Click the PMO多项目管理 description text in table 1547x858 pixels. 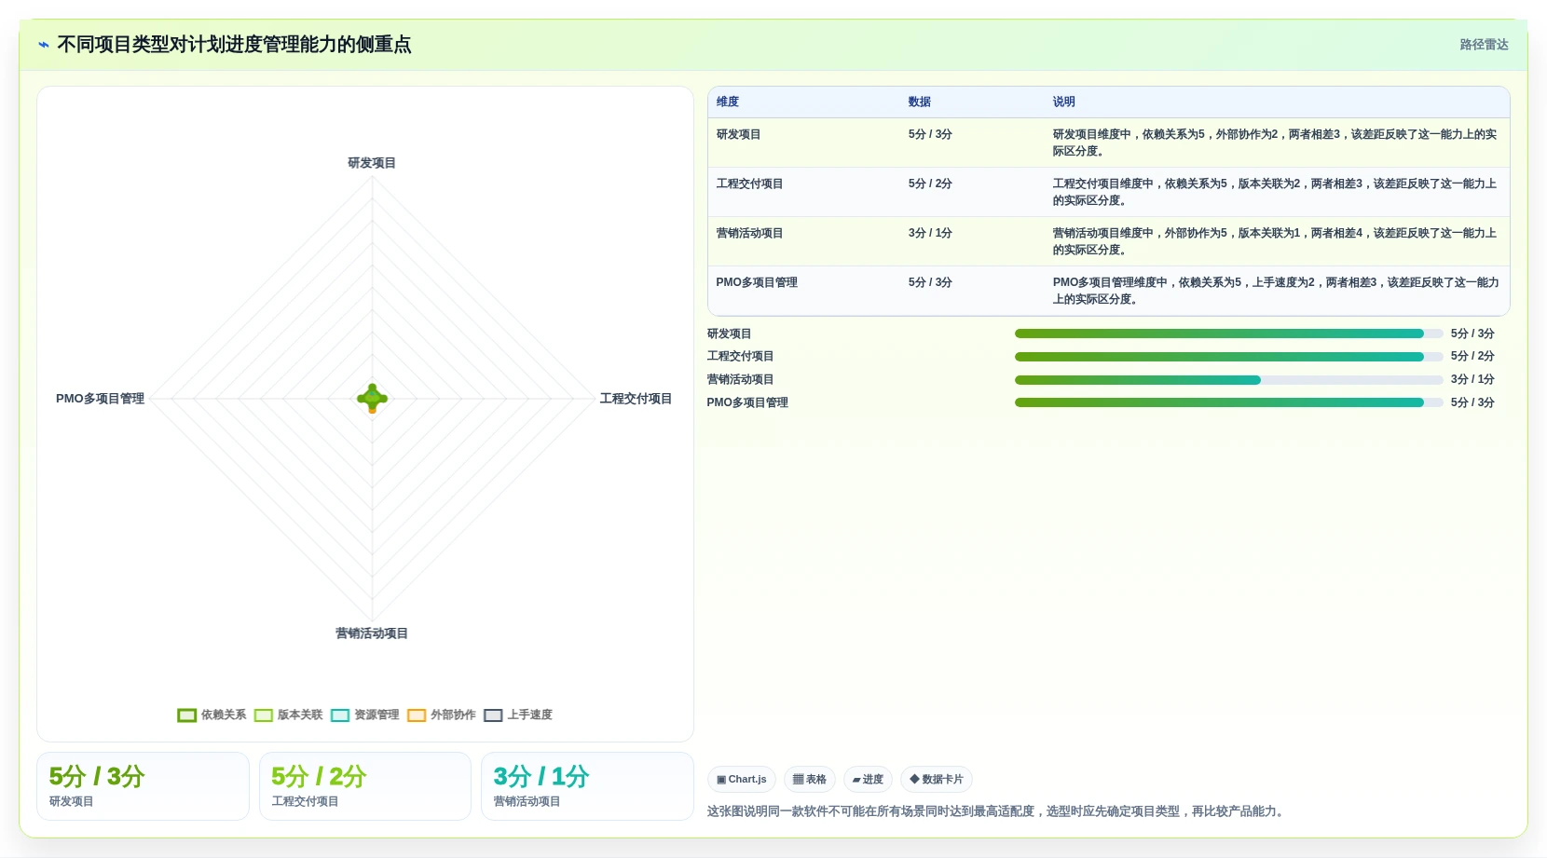pyautogui.click(x=1276, y=291)
